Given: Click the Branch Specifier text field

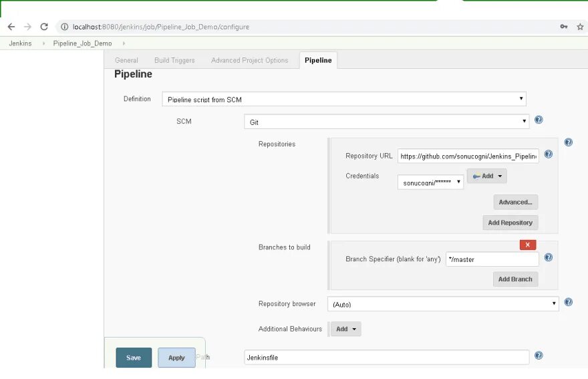Looking at the screenshot, I should click(x=492, y=259).
